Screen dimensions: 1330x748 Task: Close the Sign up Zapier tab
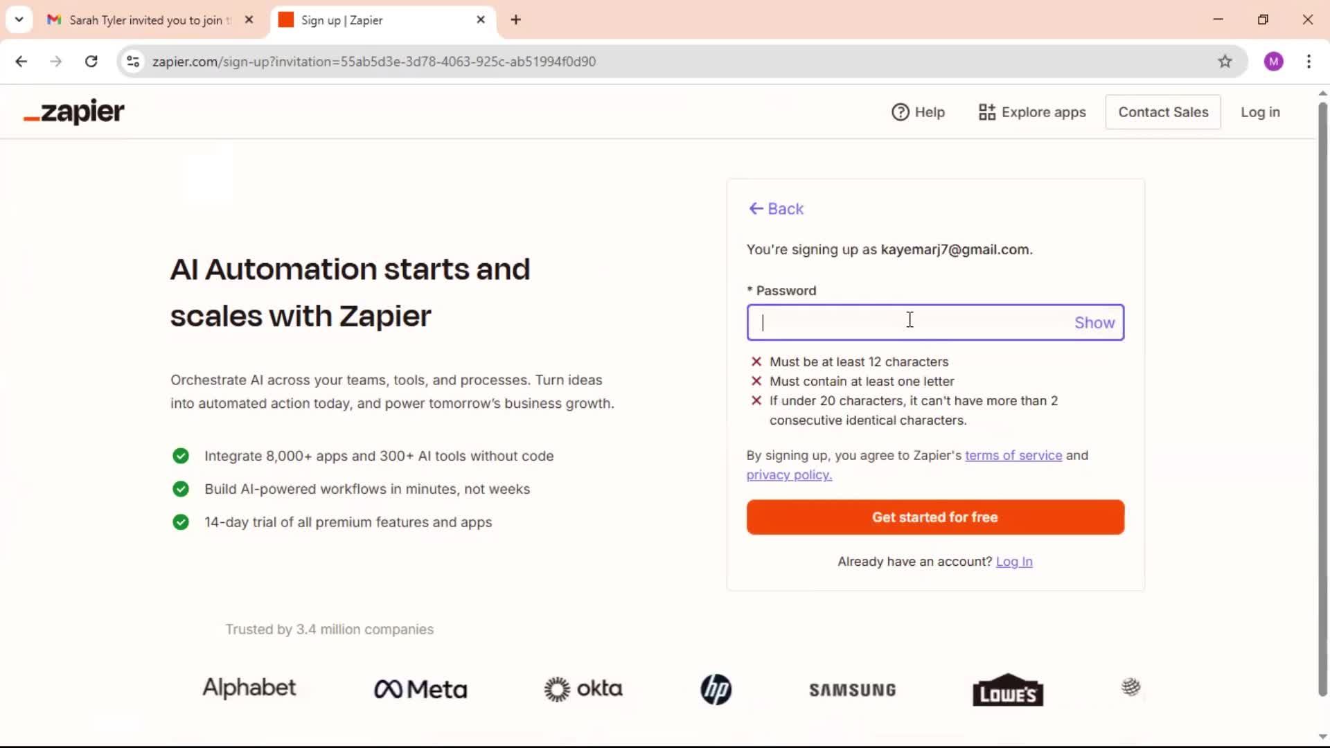tap(481, 20)
